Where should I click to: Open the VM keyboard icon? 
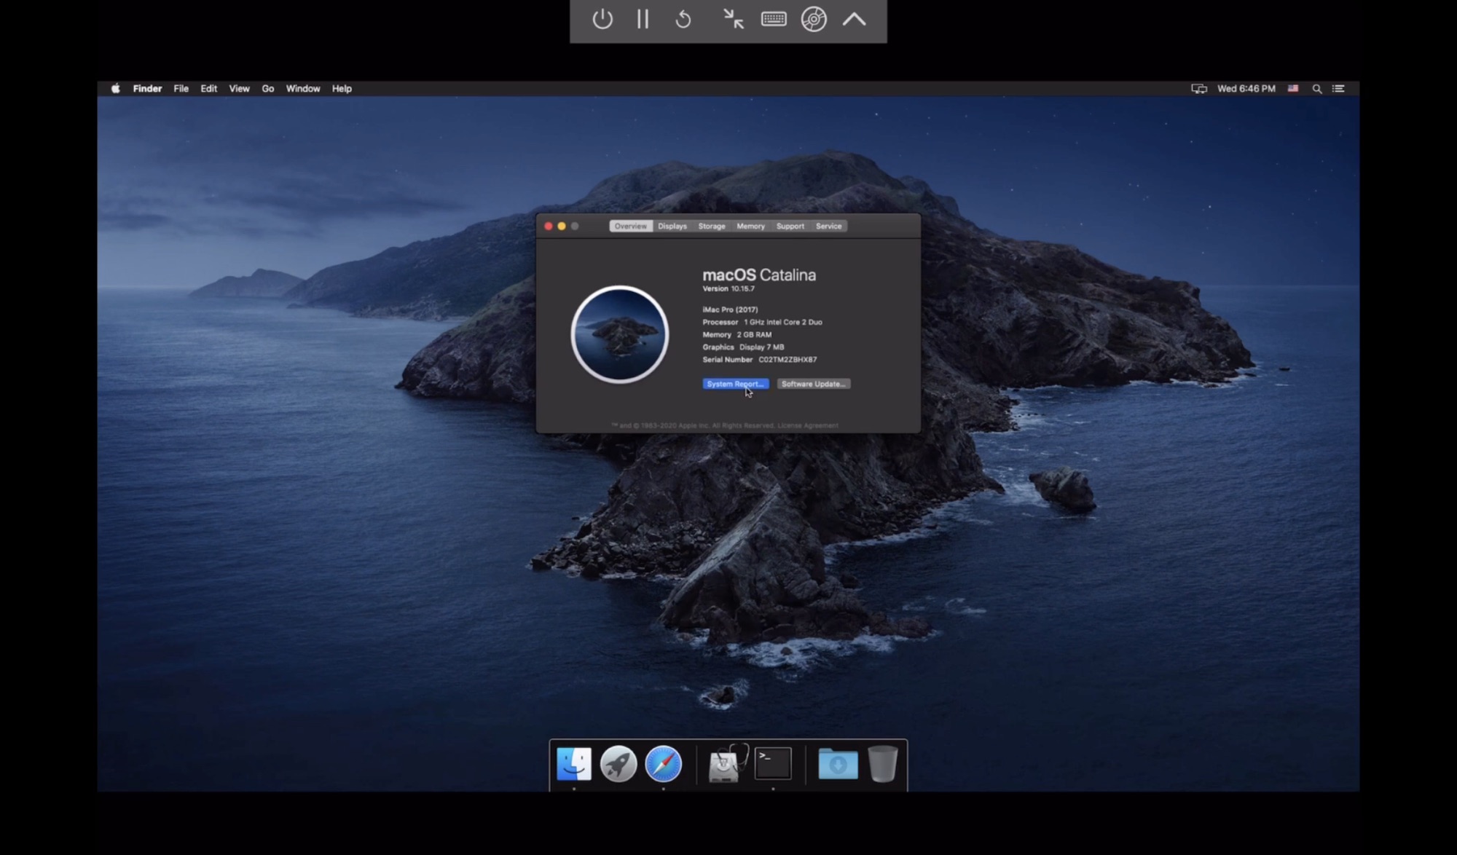click(x=774, y=19)
